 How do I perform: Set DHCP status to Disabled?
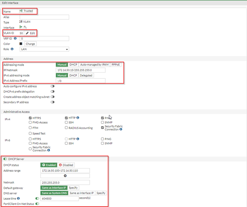tap(66, 165)
